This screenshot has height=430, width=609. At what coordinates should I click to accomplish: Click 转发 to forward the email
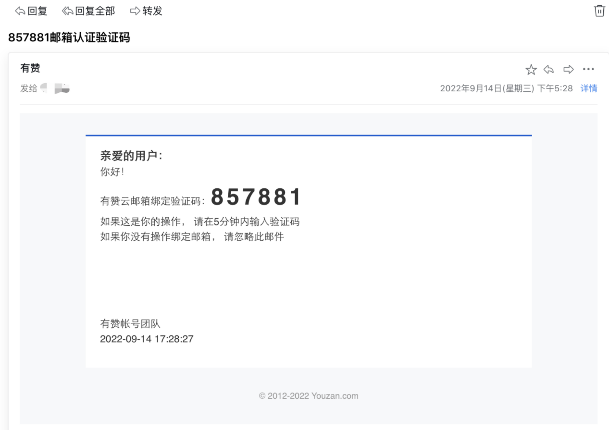[146, 11]
